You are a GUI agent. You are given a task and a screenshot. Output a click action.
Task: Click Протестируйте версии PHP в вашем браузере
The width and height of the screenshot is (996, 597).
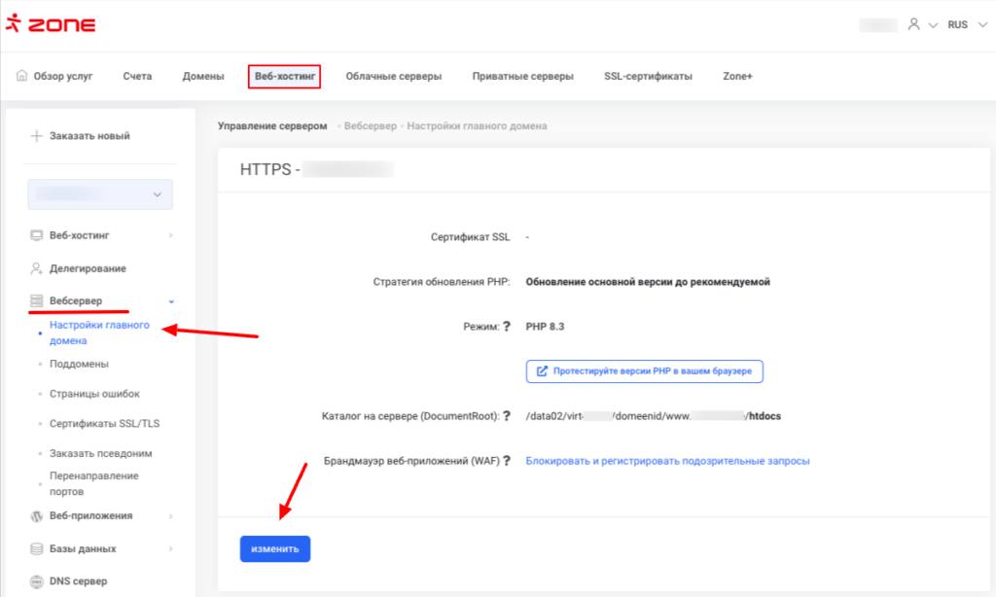pyautogui.click(x=645, y=371)
